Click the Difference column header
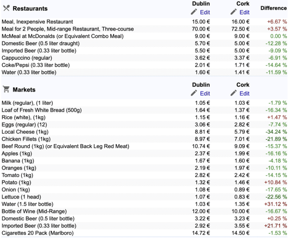Viewport: 292px width, 238px height. 273,8
